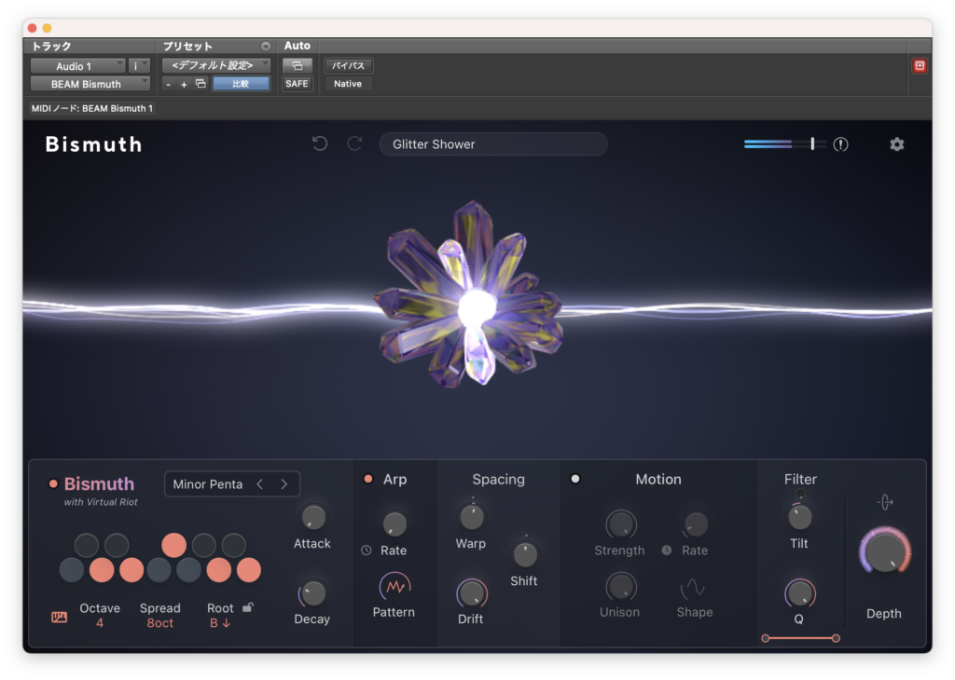Image resolution: width=955 pixels, height=680 pixels.
Task: Click the Motion Strength knob
Action: tap(620, 524)
